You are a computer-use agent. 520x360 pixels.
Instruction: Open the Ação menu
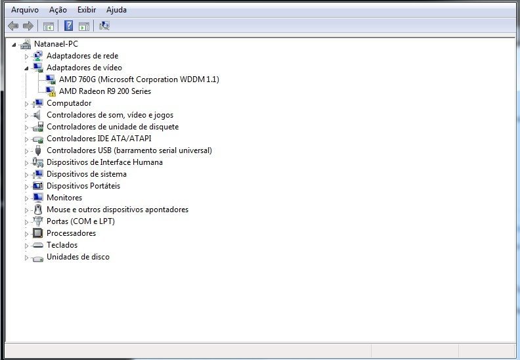pyautogui.click(x=58, y=10)
